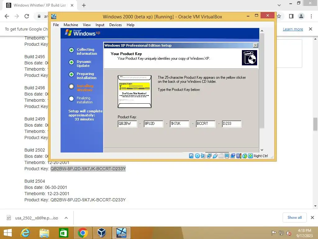
Task: Click the Windows 2000 VM taskbar button
Action: click(x=121, y=233)
